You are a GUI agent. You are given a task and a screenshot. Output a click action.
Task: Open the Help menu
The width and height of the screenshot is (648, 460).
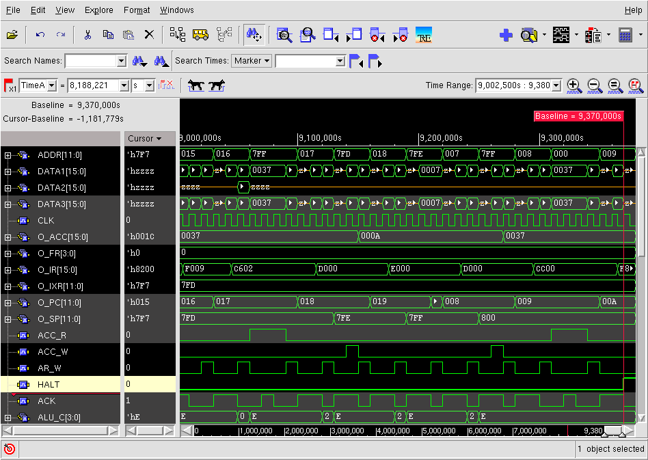coord(633,10)
